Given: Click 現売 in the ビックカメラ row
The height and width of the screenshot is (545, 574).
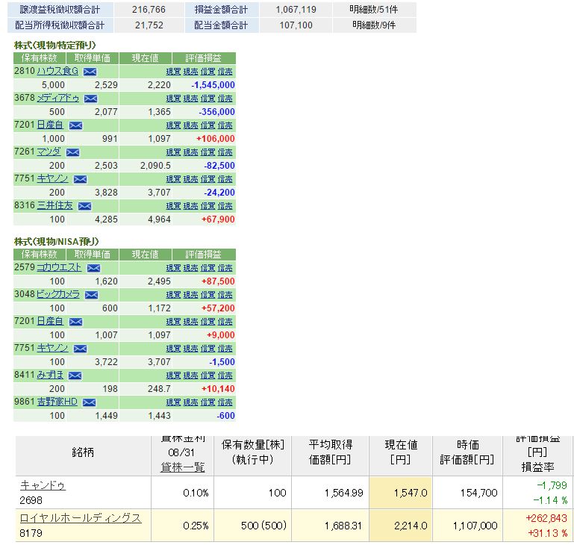Looking at the screenshot, I should pos(190,295).
